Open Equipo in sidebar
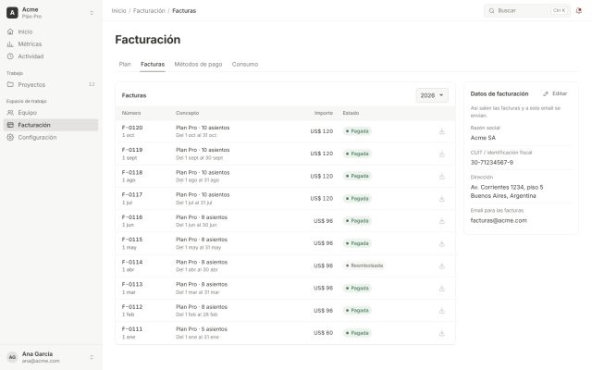The image size is (592, 370). click(51, 113)
